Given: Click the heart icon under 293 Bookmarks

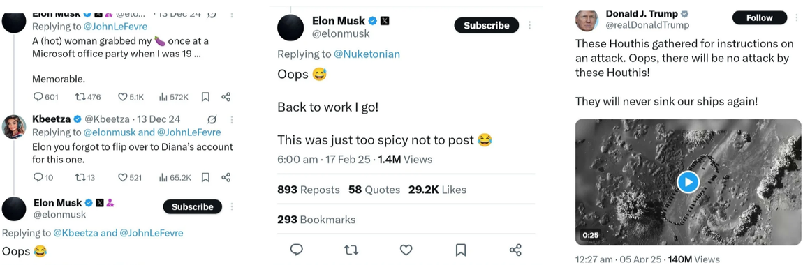Looking at the screenshot, I should click(406, 250).
